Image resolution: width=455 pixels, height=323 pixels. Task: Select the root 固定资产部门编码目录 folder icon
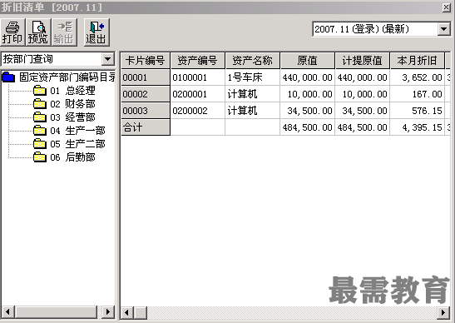[8, 77]
